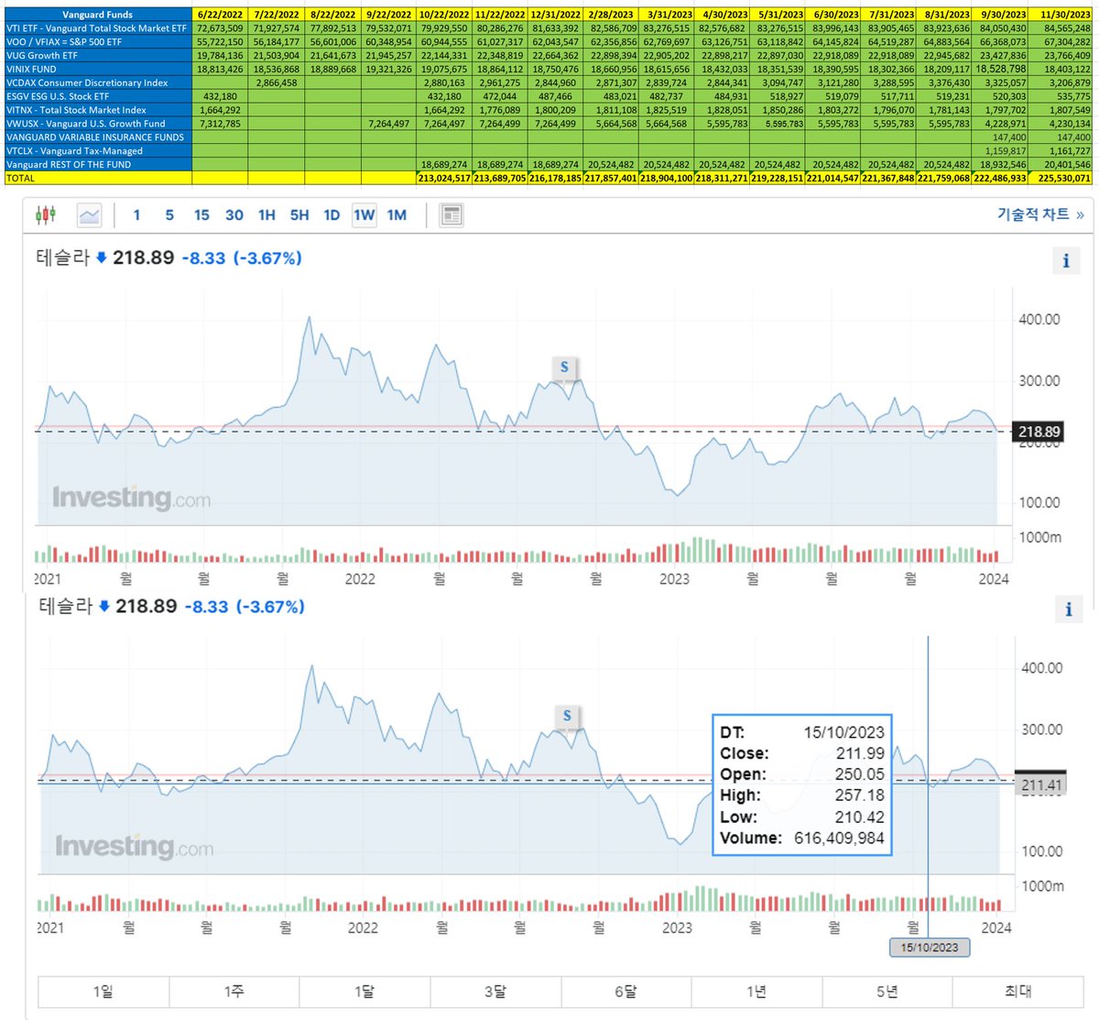Select the 3달 time range

click(x=495, y=991)
